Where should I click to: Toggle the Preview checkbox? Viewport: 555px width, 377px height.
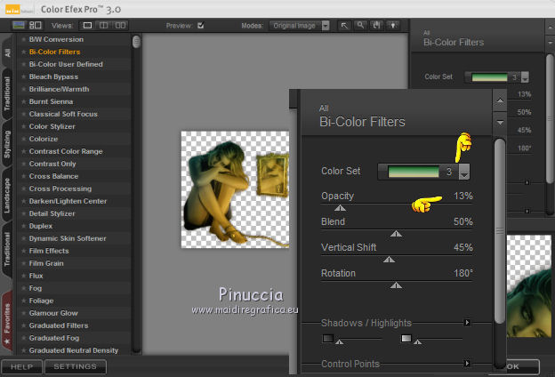[201, 26]
